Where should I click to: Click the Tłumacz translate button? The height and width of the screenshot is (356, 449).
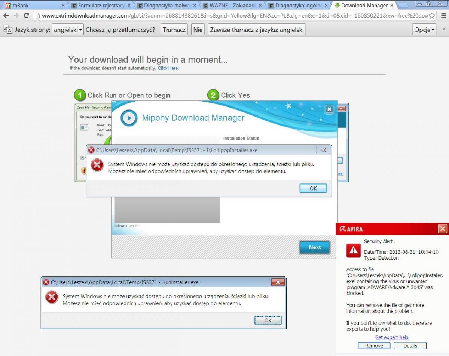(174, 30)
